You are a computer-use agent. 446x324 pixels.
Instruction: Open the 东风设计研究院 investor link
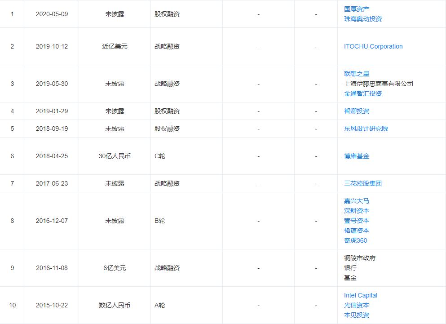pos(366,129)
